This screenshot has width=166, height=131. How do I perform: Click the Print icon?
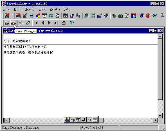coord(64,23)
